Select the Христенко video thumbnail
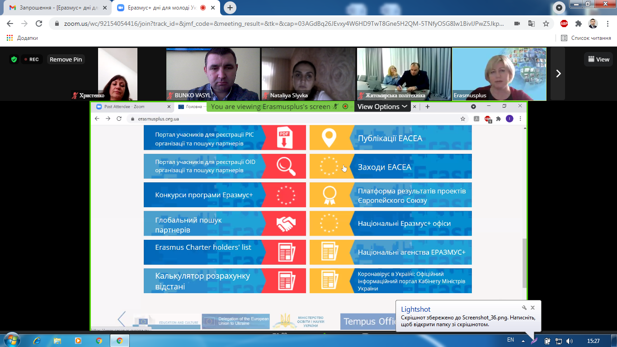 pyautogui.click(x=118, y=74)
